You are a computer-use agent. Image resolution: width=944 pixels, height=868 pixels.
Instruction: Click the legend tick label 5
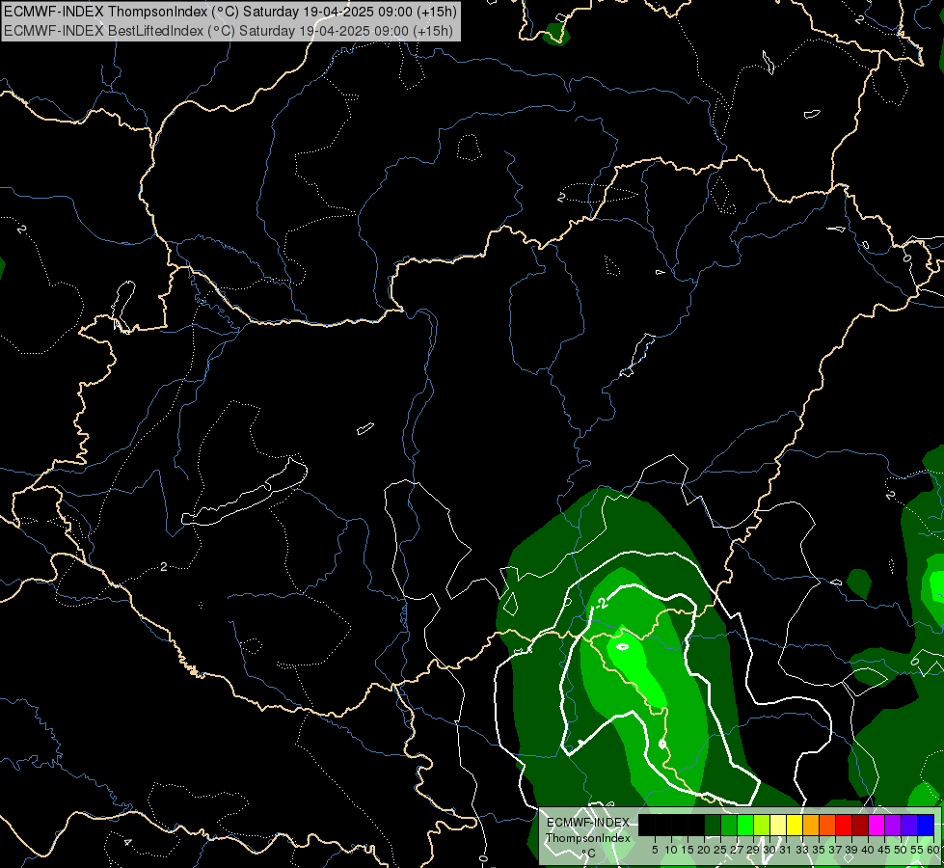(655, 850)
